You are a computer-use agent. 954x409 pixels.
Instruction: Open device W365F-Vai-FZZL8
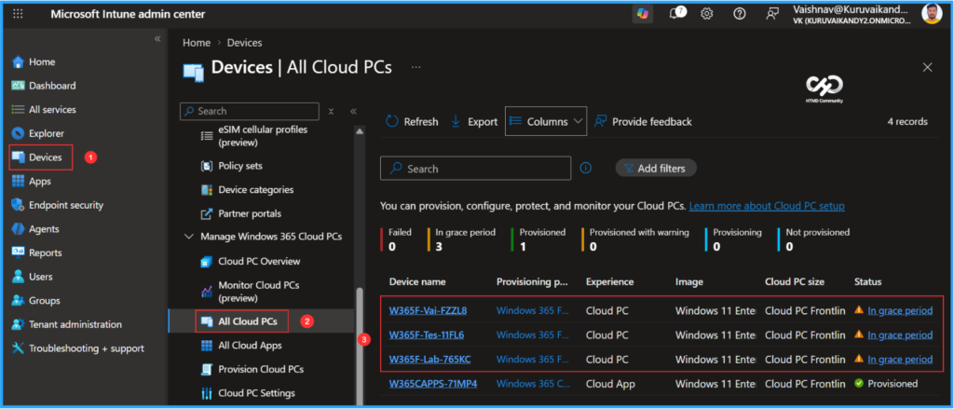coord(429,310)
